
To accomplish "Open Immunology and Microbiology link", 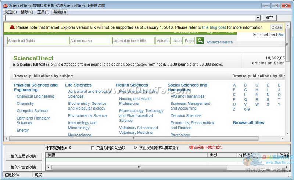I will 82,125.
